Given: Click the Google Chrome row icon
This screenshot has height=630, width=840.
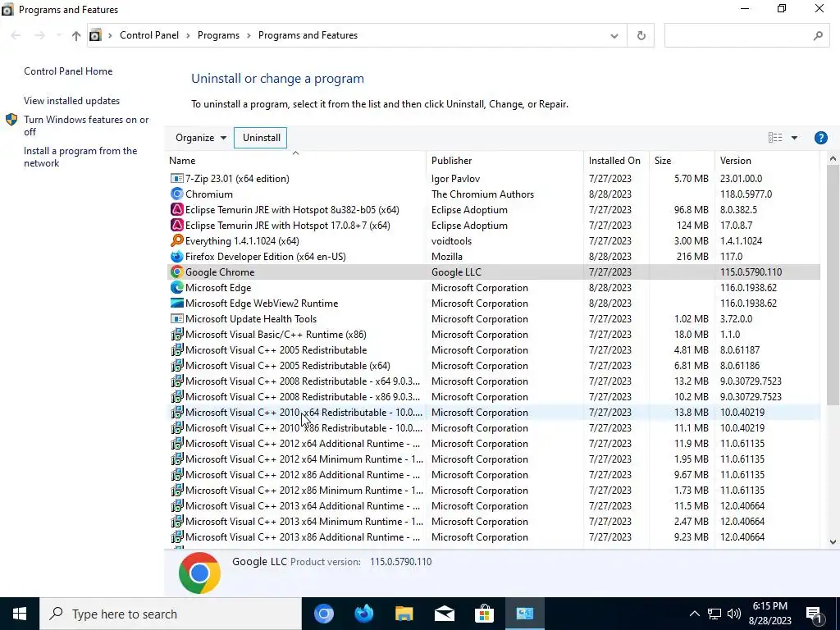Looking at the screenshot, I should (177, 272).
